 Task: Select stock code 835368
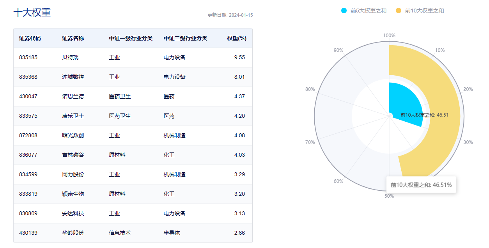(28, 77)
